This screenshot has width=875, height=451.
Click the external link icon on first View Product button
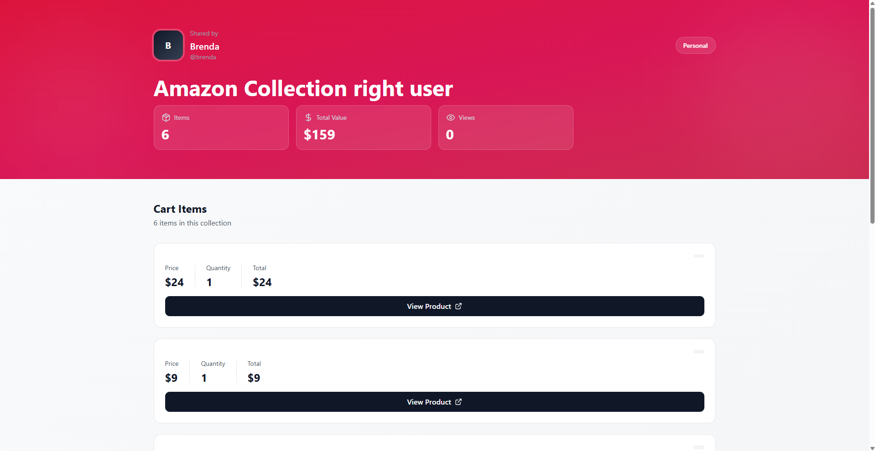458,306
